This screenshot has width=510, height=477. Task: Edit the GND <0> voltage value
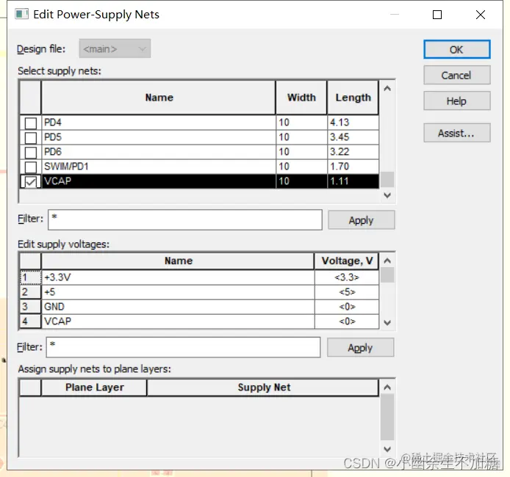pos(347,307)
